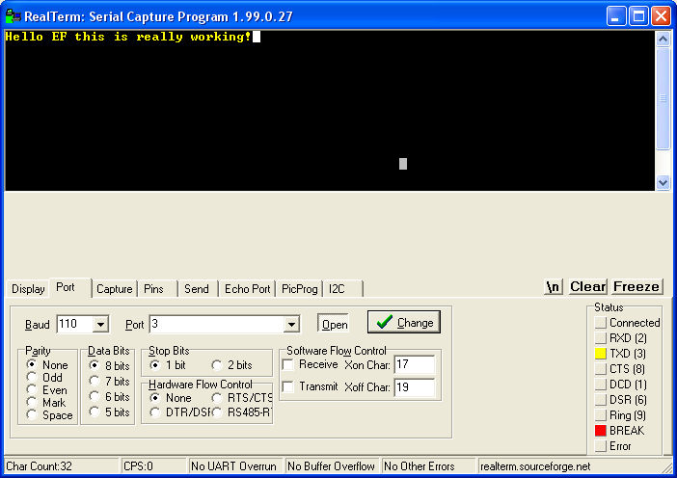Click the Baud value field
Image resolution: width=677 pixels, height=478 pixels.
point(74,324)
